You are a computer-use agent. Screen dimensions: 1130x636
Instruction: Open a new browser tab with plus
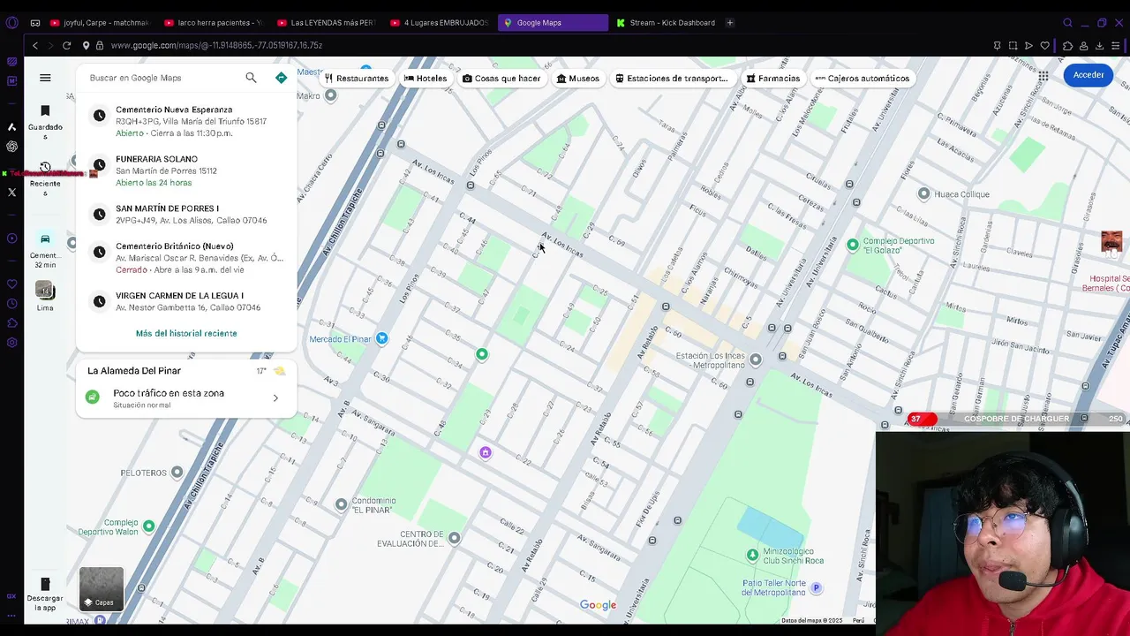(x=730, y=23)
